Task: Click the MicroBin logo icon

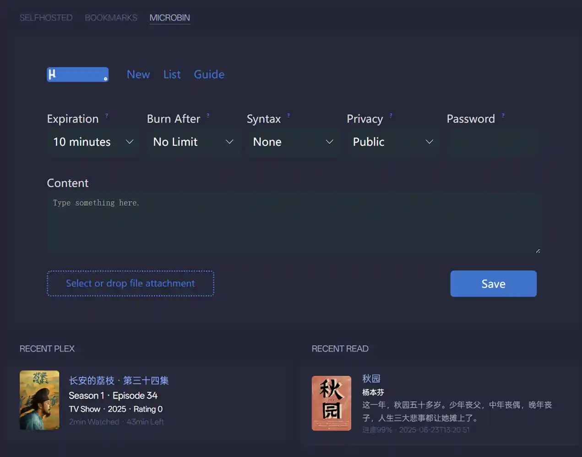Action: pos(77,74)
